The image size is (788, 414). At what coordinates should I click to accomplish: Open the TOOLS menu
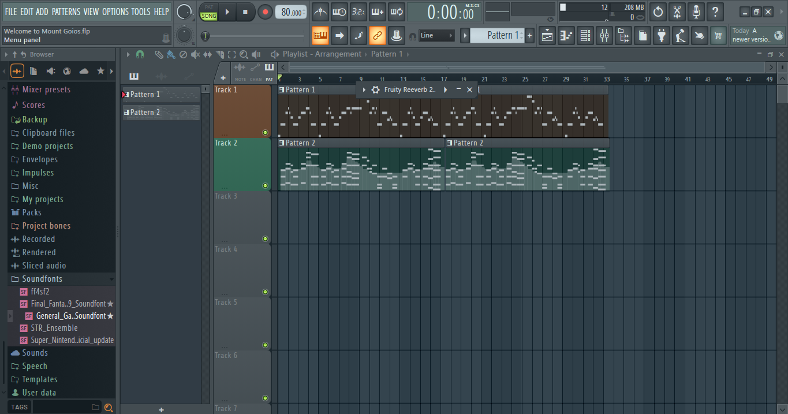point(141,12)
